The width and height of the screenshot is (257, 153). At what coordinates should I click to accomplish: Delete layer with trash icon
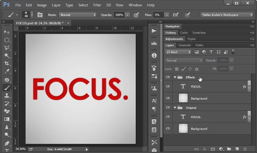[x=245, y=149]
